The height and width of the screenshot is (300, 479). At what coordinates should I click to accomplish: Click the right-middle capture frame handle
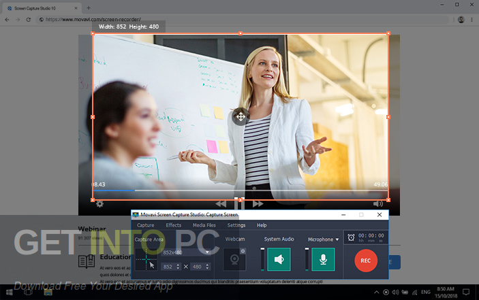click(388, 117)
